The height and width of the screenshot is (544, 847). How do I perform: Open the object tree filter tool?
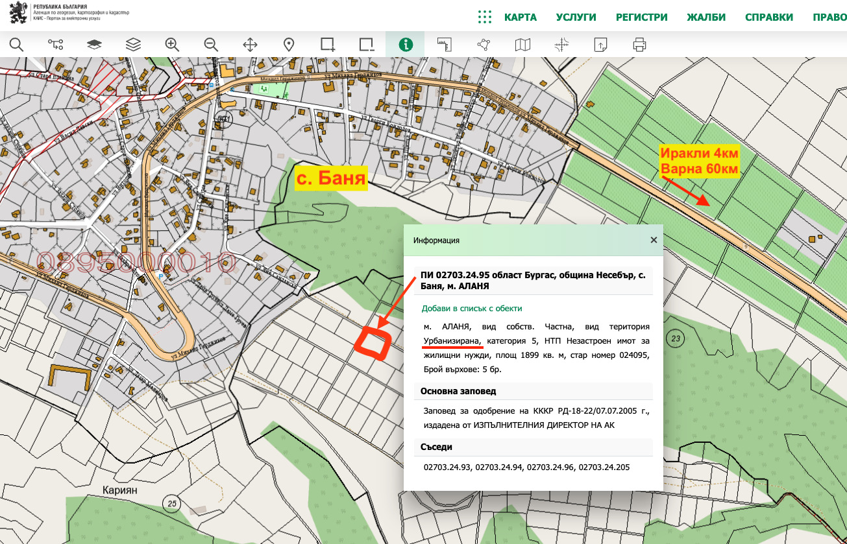[55, 44]
